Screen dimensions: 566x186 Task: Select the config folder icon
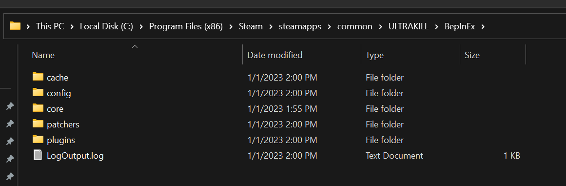tap(38, 92)
